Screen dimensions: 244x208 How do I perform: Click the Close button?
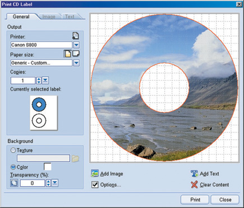(x=225, y=200)
